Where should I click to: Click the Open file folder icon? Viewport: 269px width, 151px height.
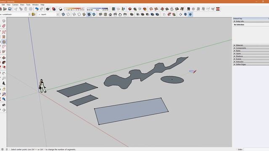click(x=5, y=9)
